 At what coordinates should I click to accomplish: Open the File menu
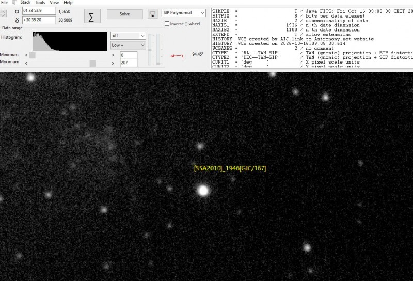pyautogui.click(x=4, y=3)
